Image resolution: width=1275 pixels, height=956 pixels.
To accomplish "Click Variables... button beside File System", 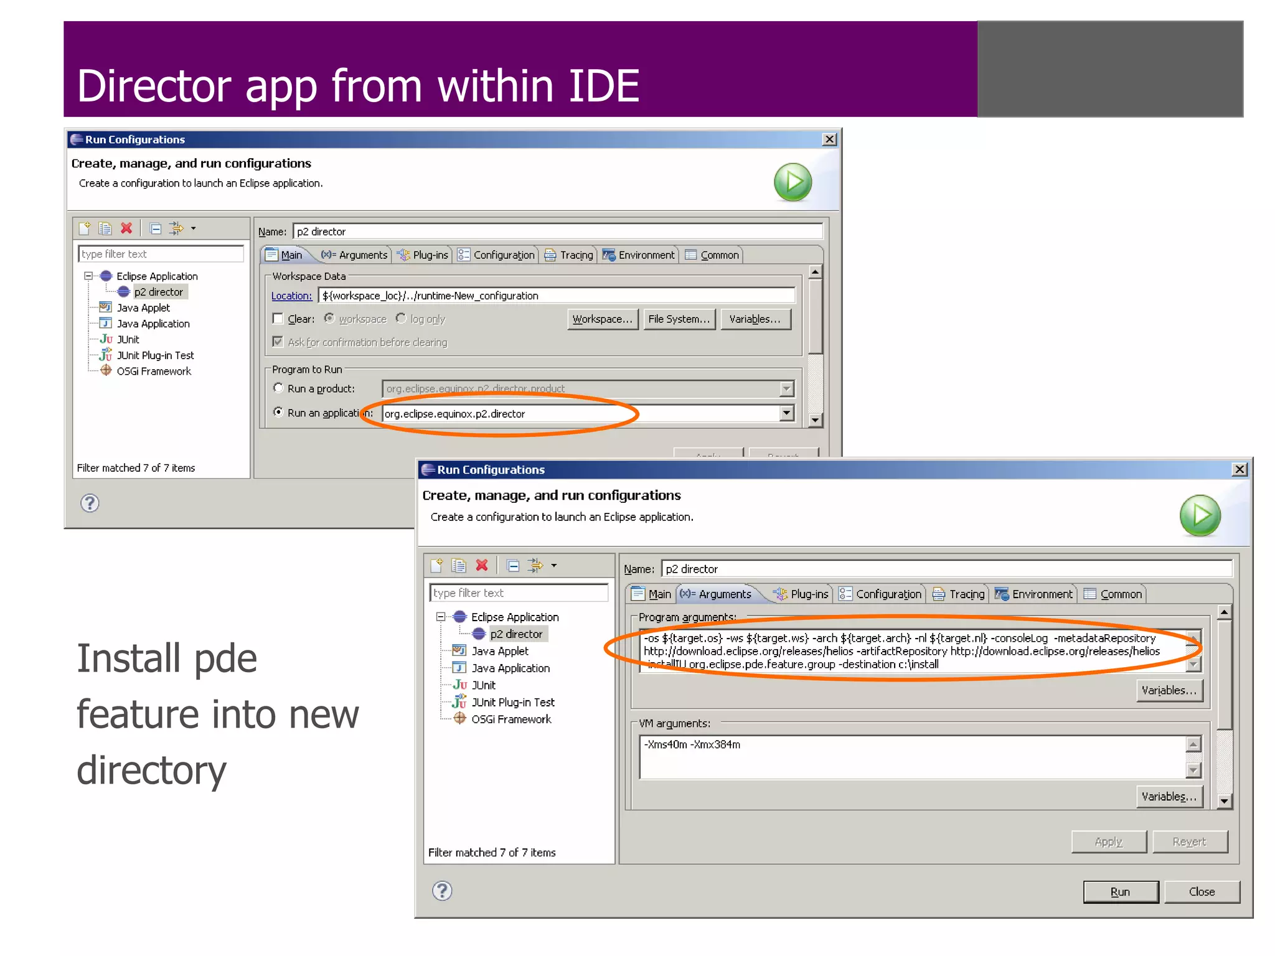I will tap(755, 319).
